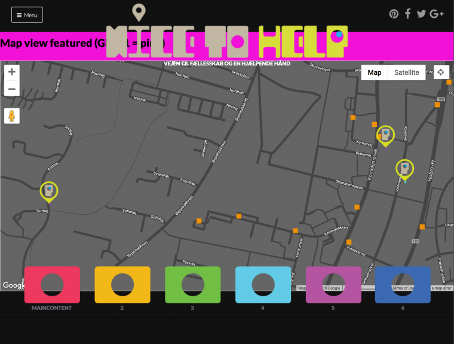Click the map pin near Sorthøj
Viewport: 454px width, 344px height.
click(x=49, y=192)
